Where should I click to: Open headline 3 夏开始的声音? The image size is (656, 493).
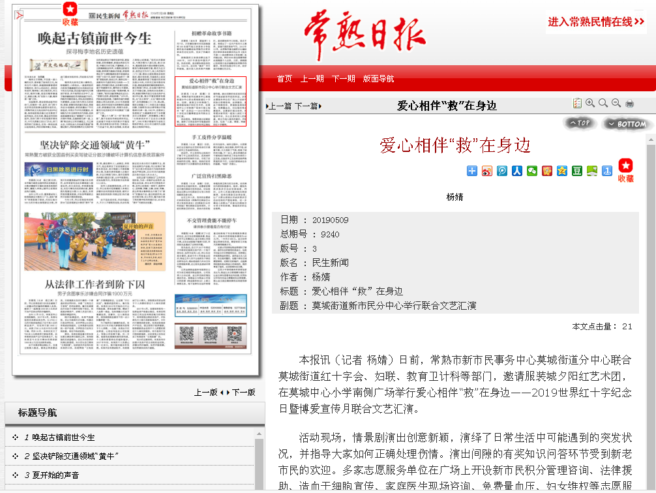pyautogui.click(x=55, y=475)
